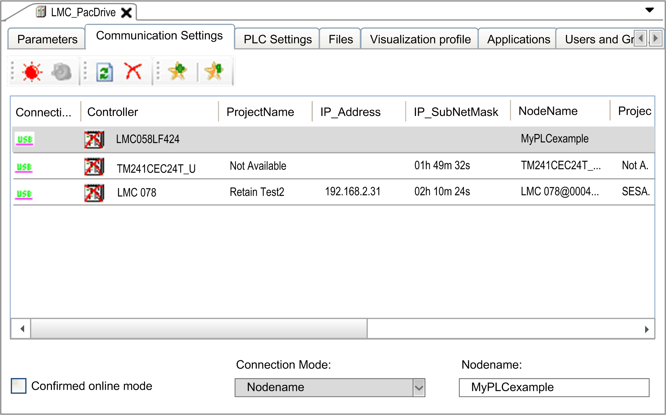The image size is (666, 415).
Task: Click the red sun scan icon
Action: 32,71
